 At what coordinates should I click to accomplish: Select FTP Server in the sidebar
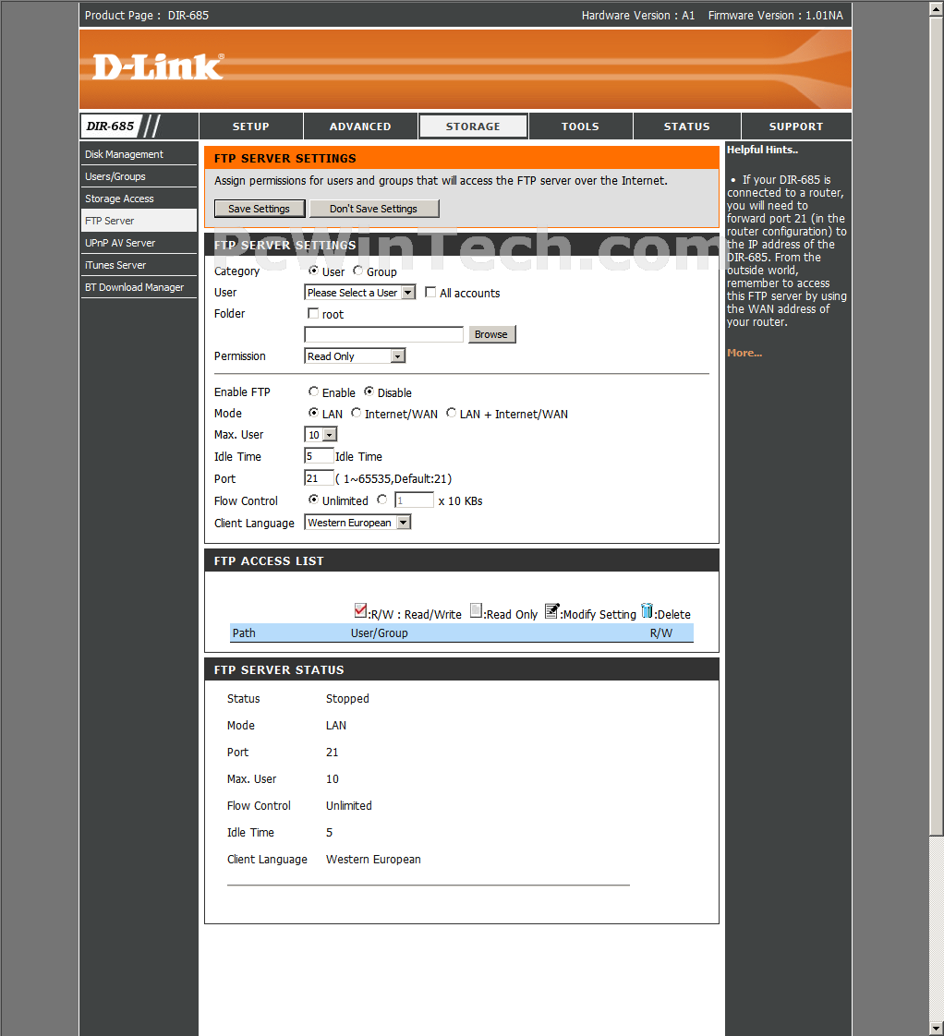pos(139,221)
